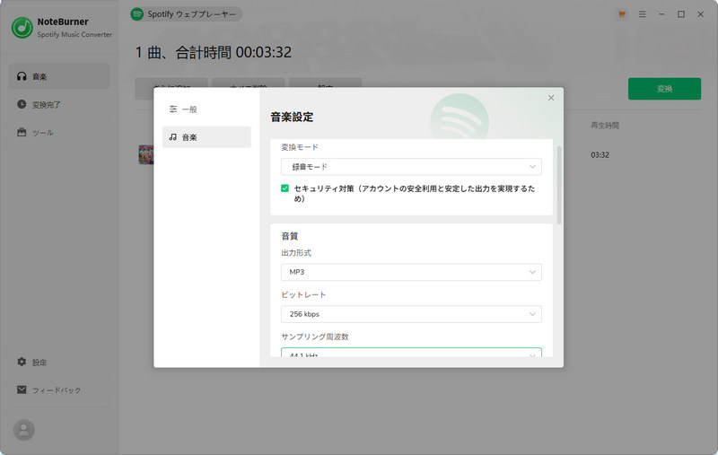Switch to the 一般 settings tab

(206, 109)
